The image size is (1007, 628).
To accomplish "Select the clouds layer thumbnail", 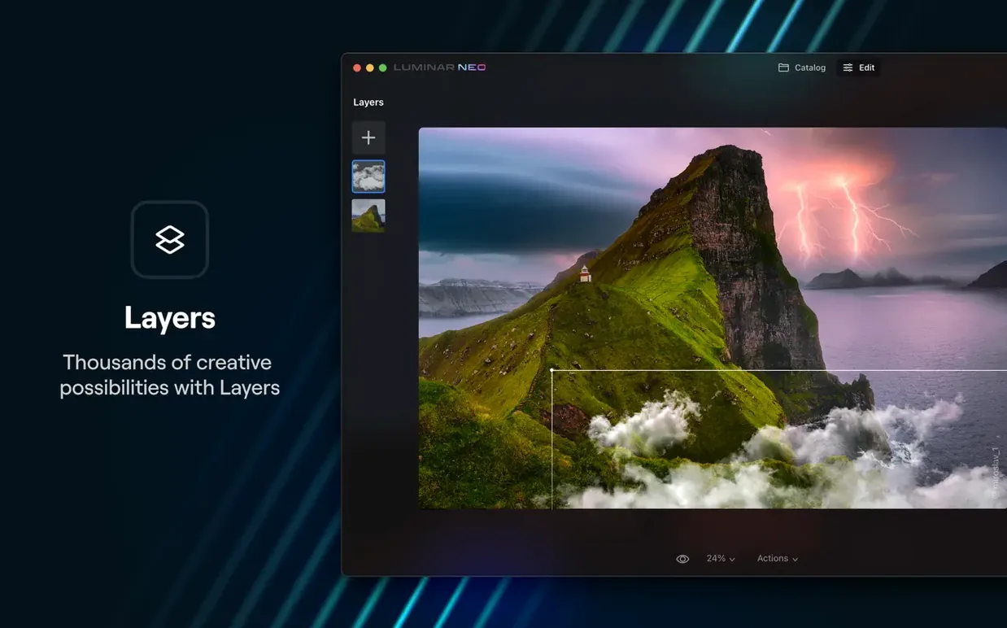I will click(368, 177).
